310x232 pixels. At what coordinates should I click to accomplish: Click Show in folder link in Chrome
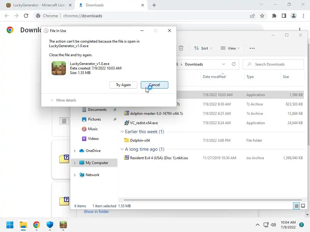tap(96, 212)
